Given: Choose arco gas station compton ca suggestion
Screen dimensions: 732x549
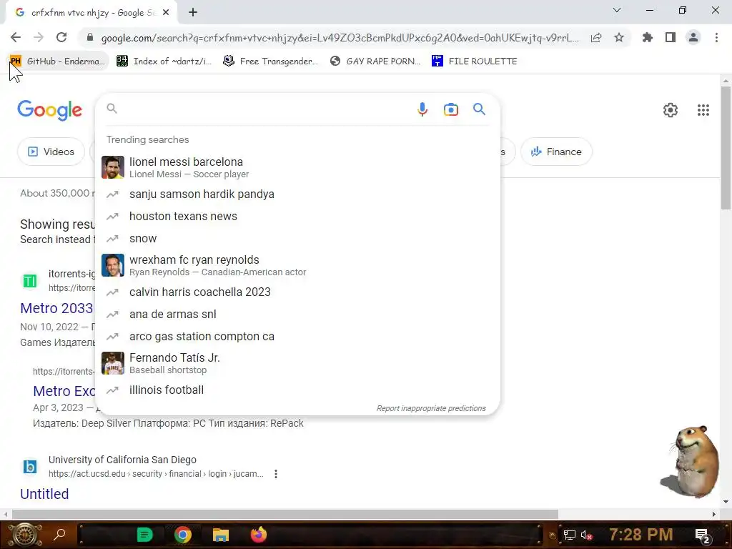Looking at the screenshot, I should click(x=297, y=337).
